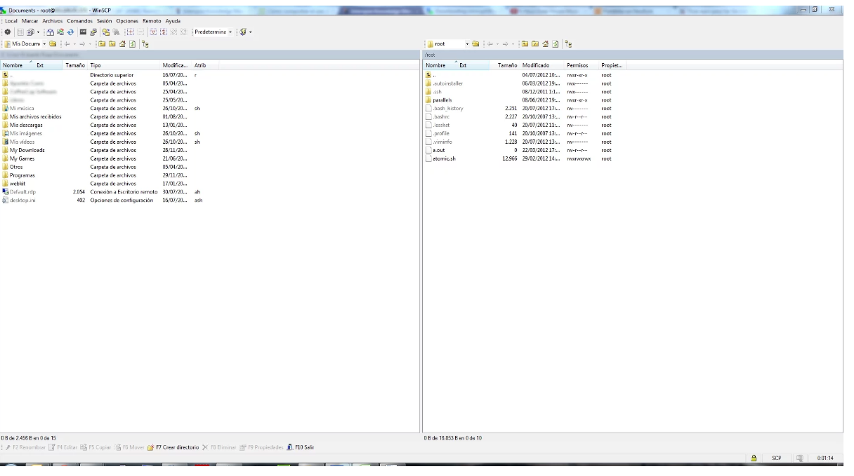Image resolution: width=854 pixels, height=476 pixels.
Task: Go back in local panel history
Action: 67,44
